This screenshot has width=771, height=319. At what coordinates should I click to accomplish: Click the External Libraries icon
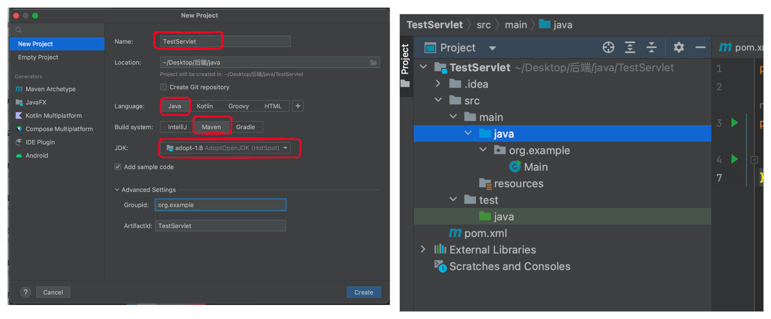pos(440,249)
